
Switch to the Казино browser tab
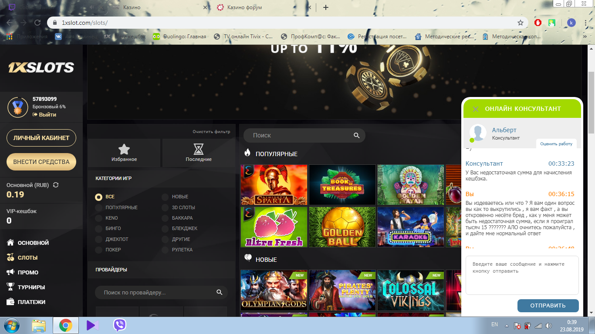(x=159, y=7)
